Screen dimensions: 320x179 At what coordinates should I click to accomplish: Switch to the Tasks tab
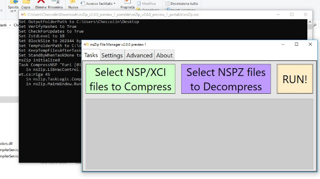[91, 55]
